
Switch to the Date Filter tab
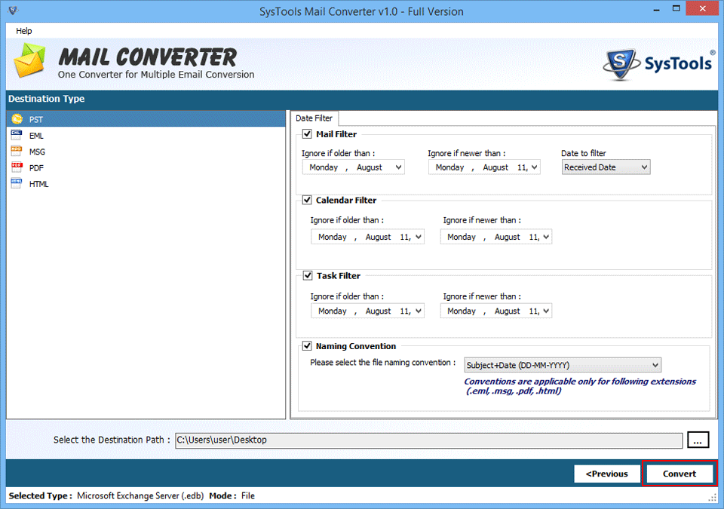point(314,118)
